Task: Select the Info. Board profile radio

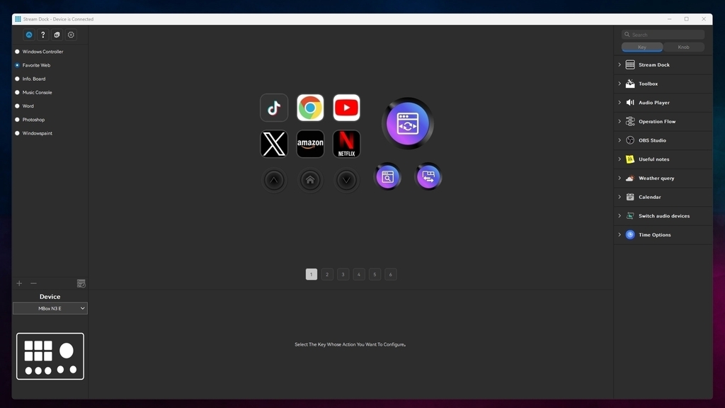Action: (18, 79)
